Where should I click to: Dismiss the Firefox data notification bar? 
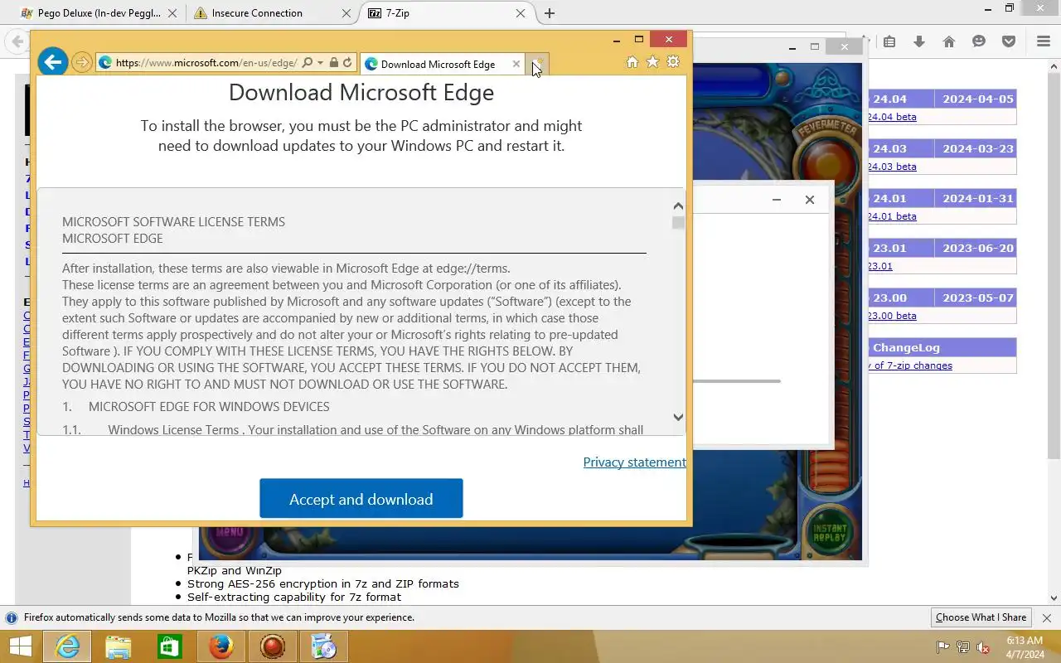1046,617
